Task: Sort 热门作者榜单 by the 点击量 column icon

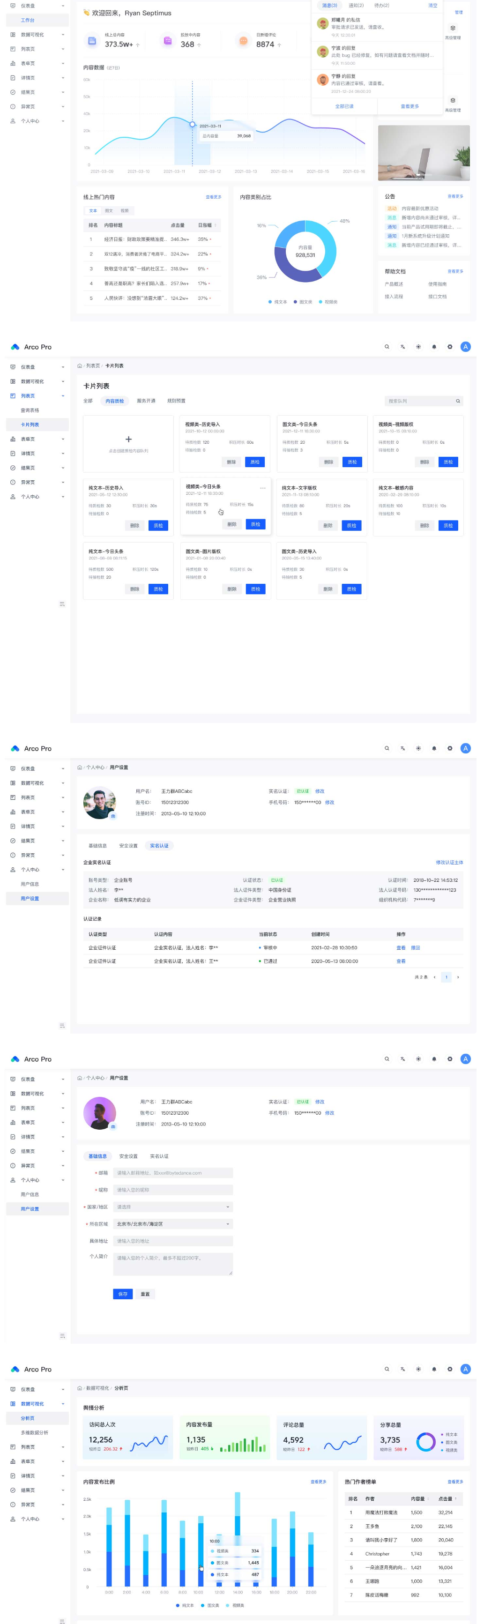Action: (x=455, y=1498)
